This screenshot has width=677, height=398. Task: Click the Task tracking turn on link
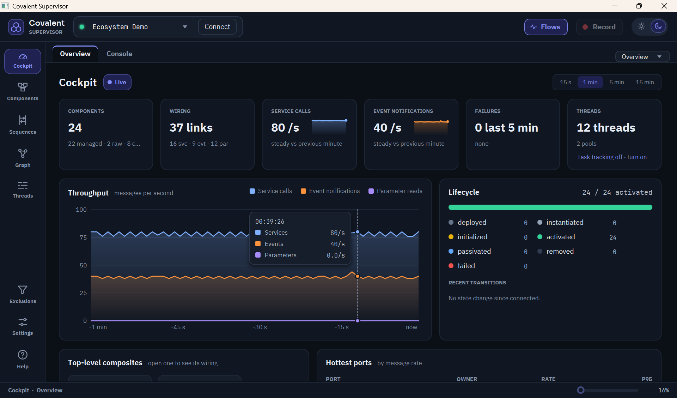637,157
